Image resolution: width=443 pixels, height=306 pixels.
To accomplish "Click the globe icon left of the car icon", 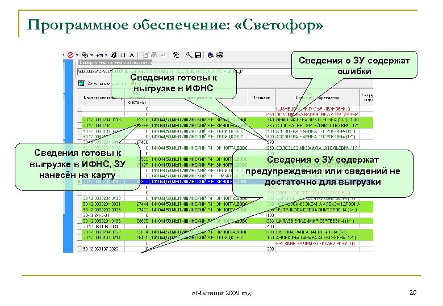I will (x=211, y=55).
